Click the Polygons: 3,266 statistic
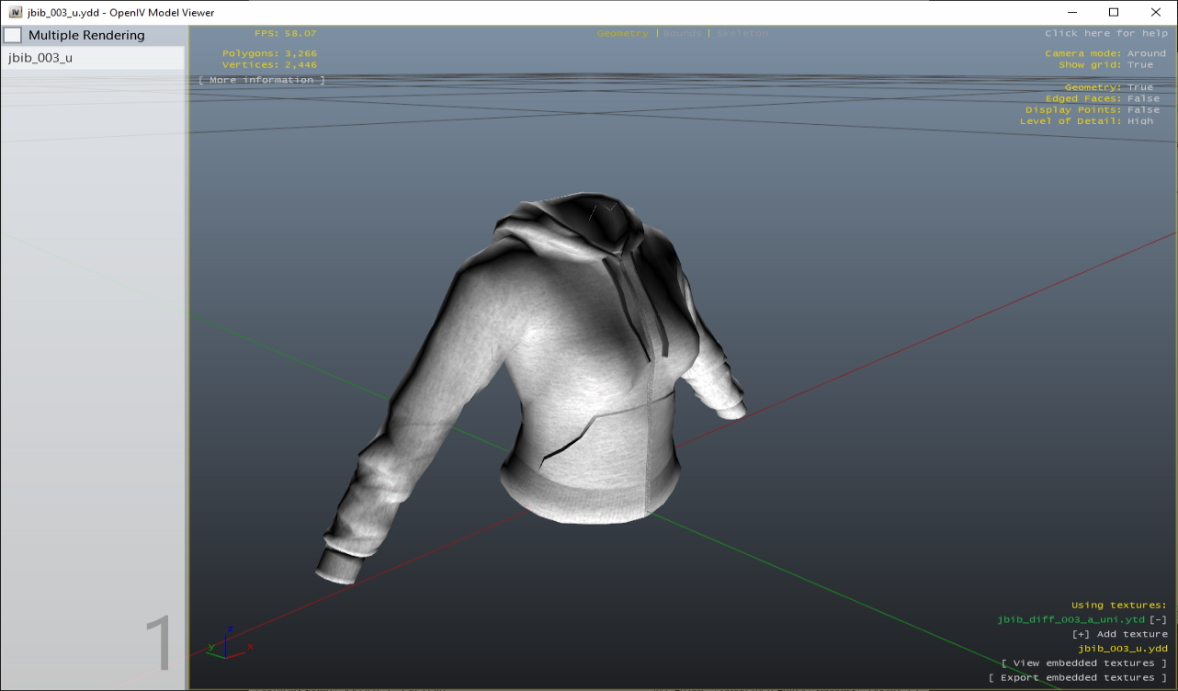Screen dimensions: 1178x691 pyautogui.click(x=269, y=53)
